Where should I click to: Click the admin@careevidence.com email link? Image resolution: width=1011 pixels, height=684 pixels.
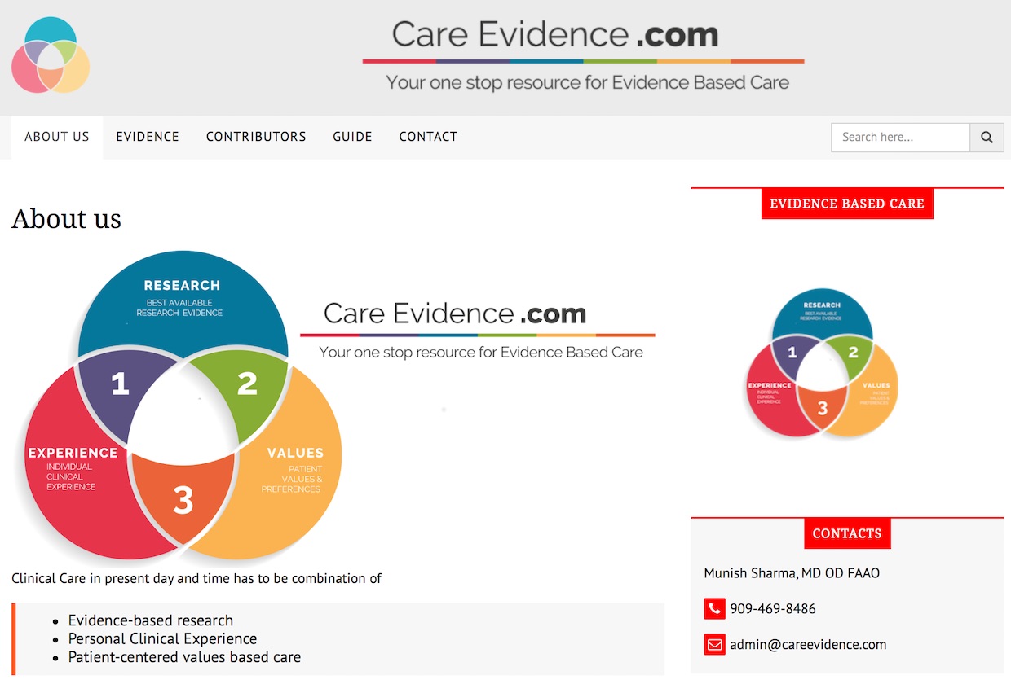808,644
